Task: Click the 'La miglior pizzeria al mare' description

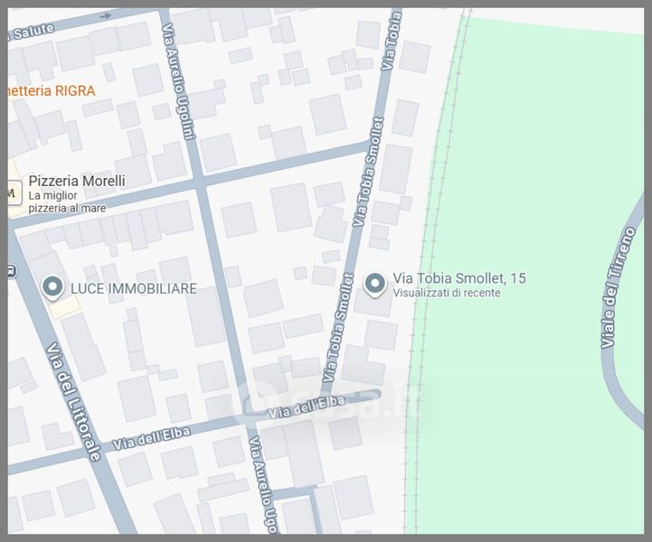Action: (x=67, y=201)
